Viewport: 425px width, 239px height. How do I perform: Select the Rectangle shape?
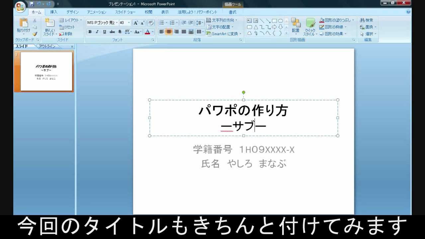pyautogui.click(x=274, y=21)
